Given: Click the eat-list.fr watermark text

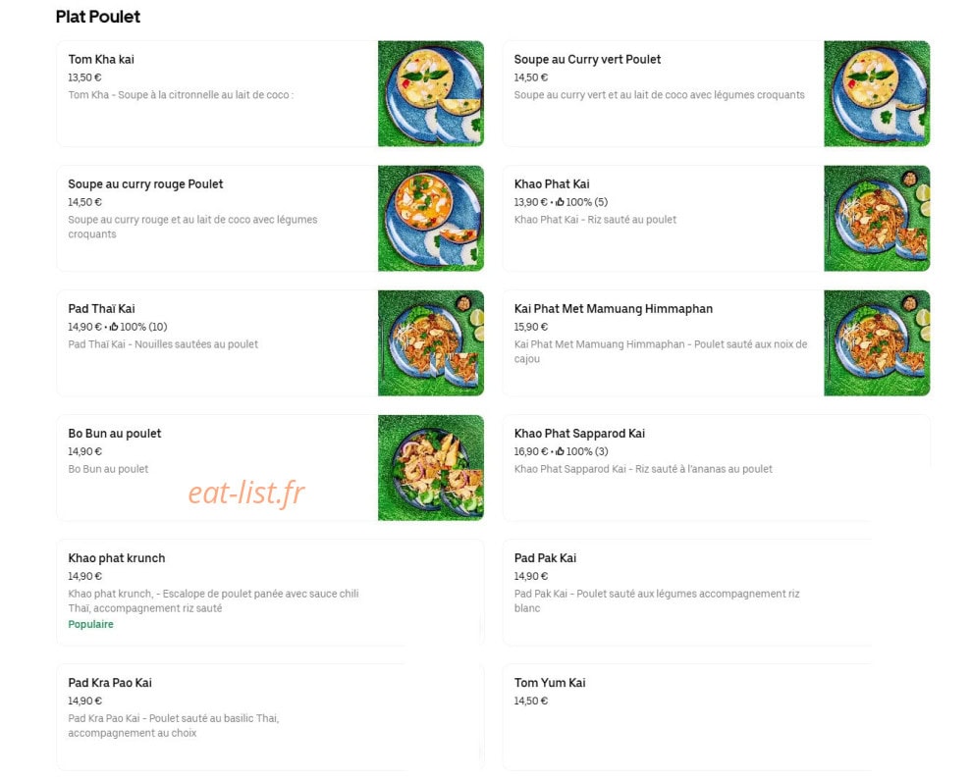Looking at the screenshot, I should (x=246, y=494).
